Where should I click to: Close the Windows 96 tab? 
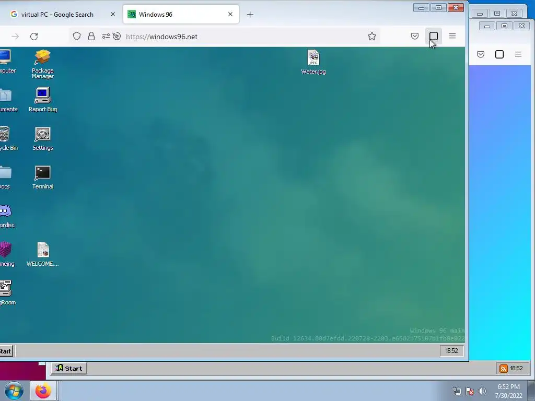point(230,14)
